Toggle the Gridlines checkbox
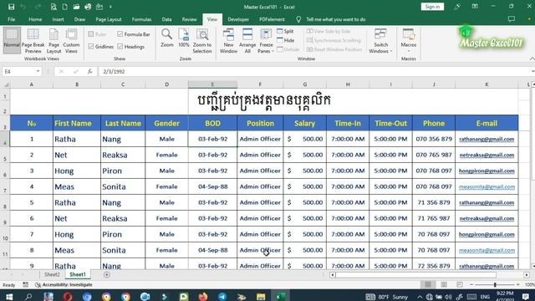Image resolution: width=535 pixels, height=301 pixels. point(91,47)
